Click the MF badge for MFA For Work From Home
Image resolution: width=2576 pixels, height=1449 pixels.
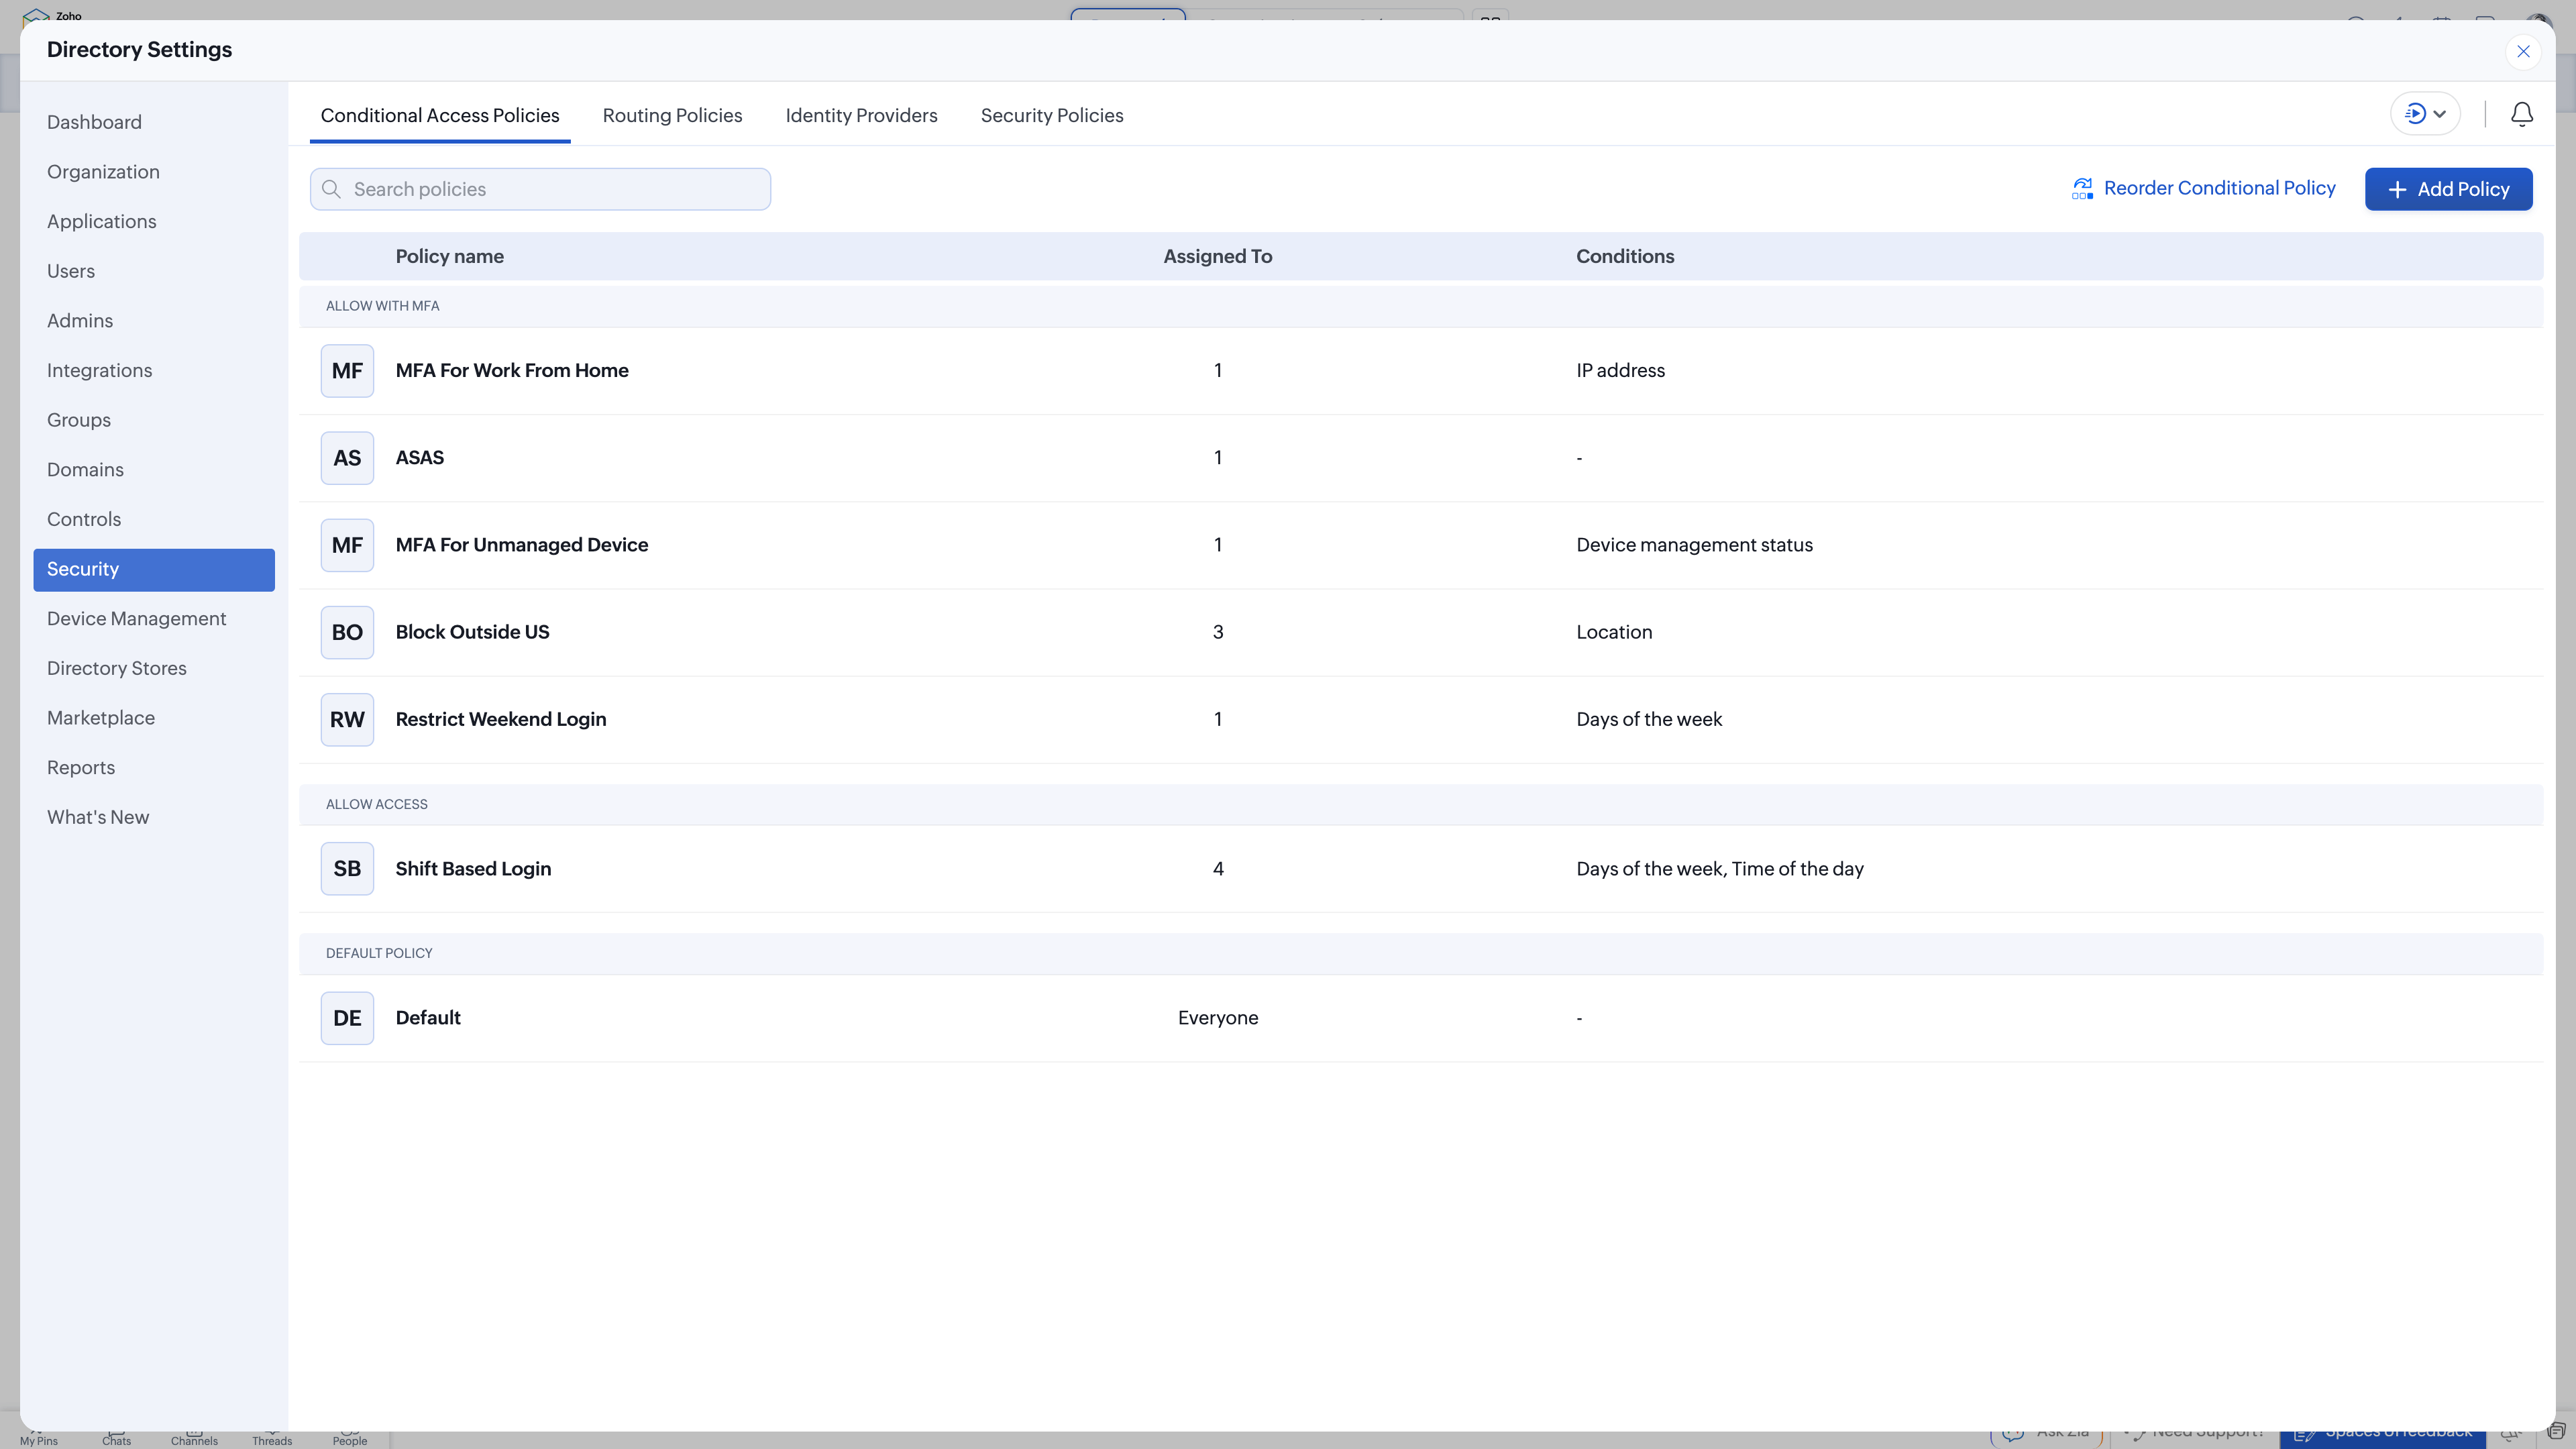[347, 370]
